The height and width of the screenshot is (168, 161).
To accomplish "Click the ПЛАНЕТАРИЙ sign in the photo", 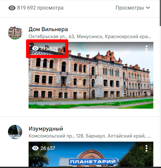I will point(93,162).
